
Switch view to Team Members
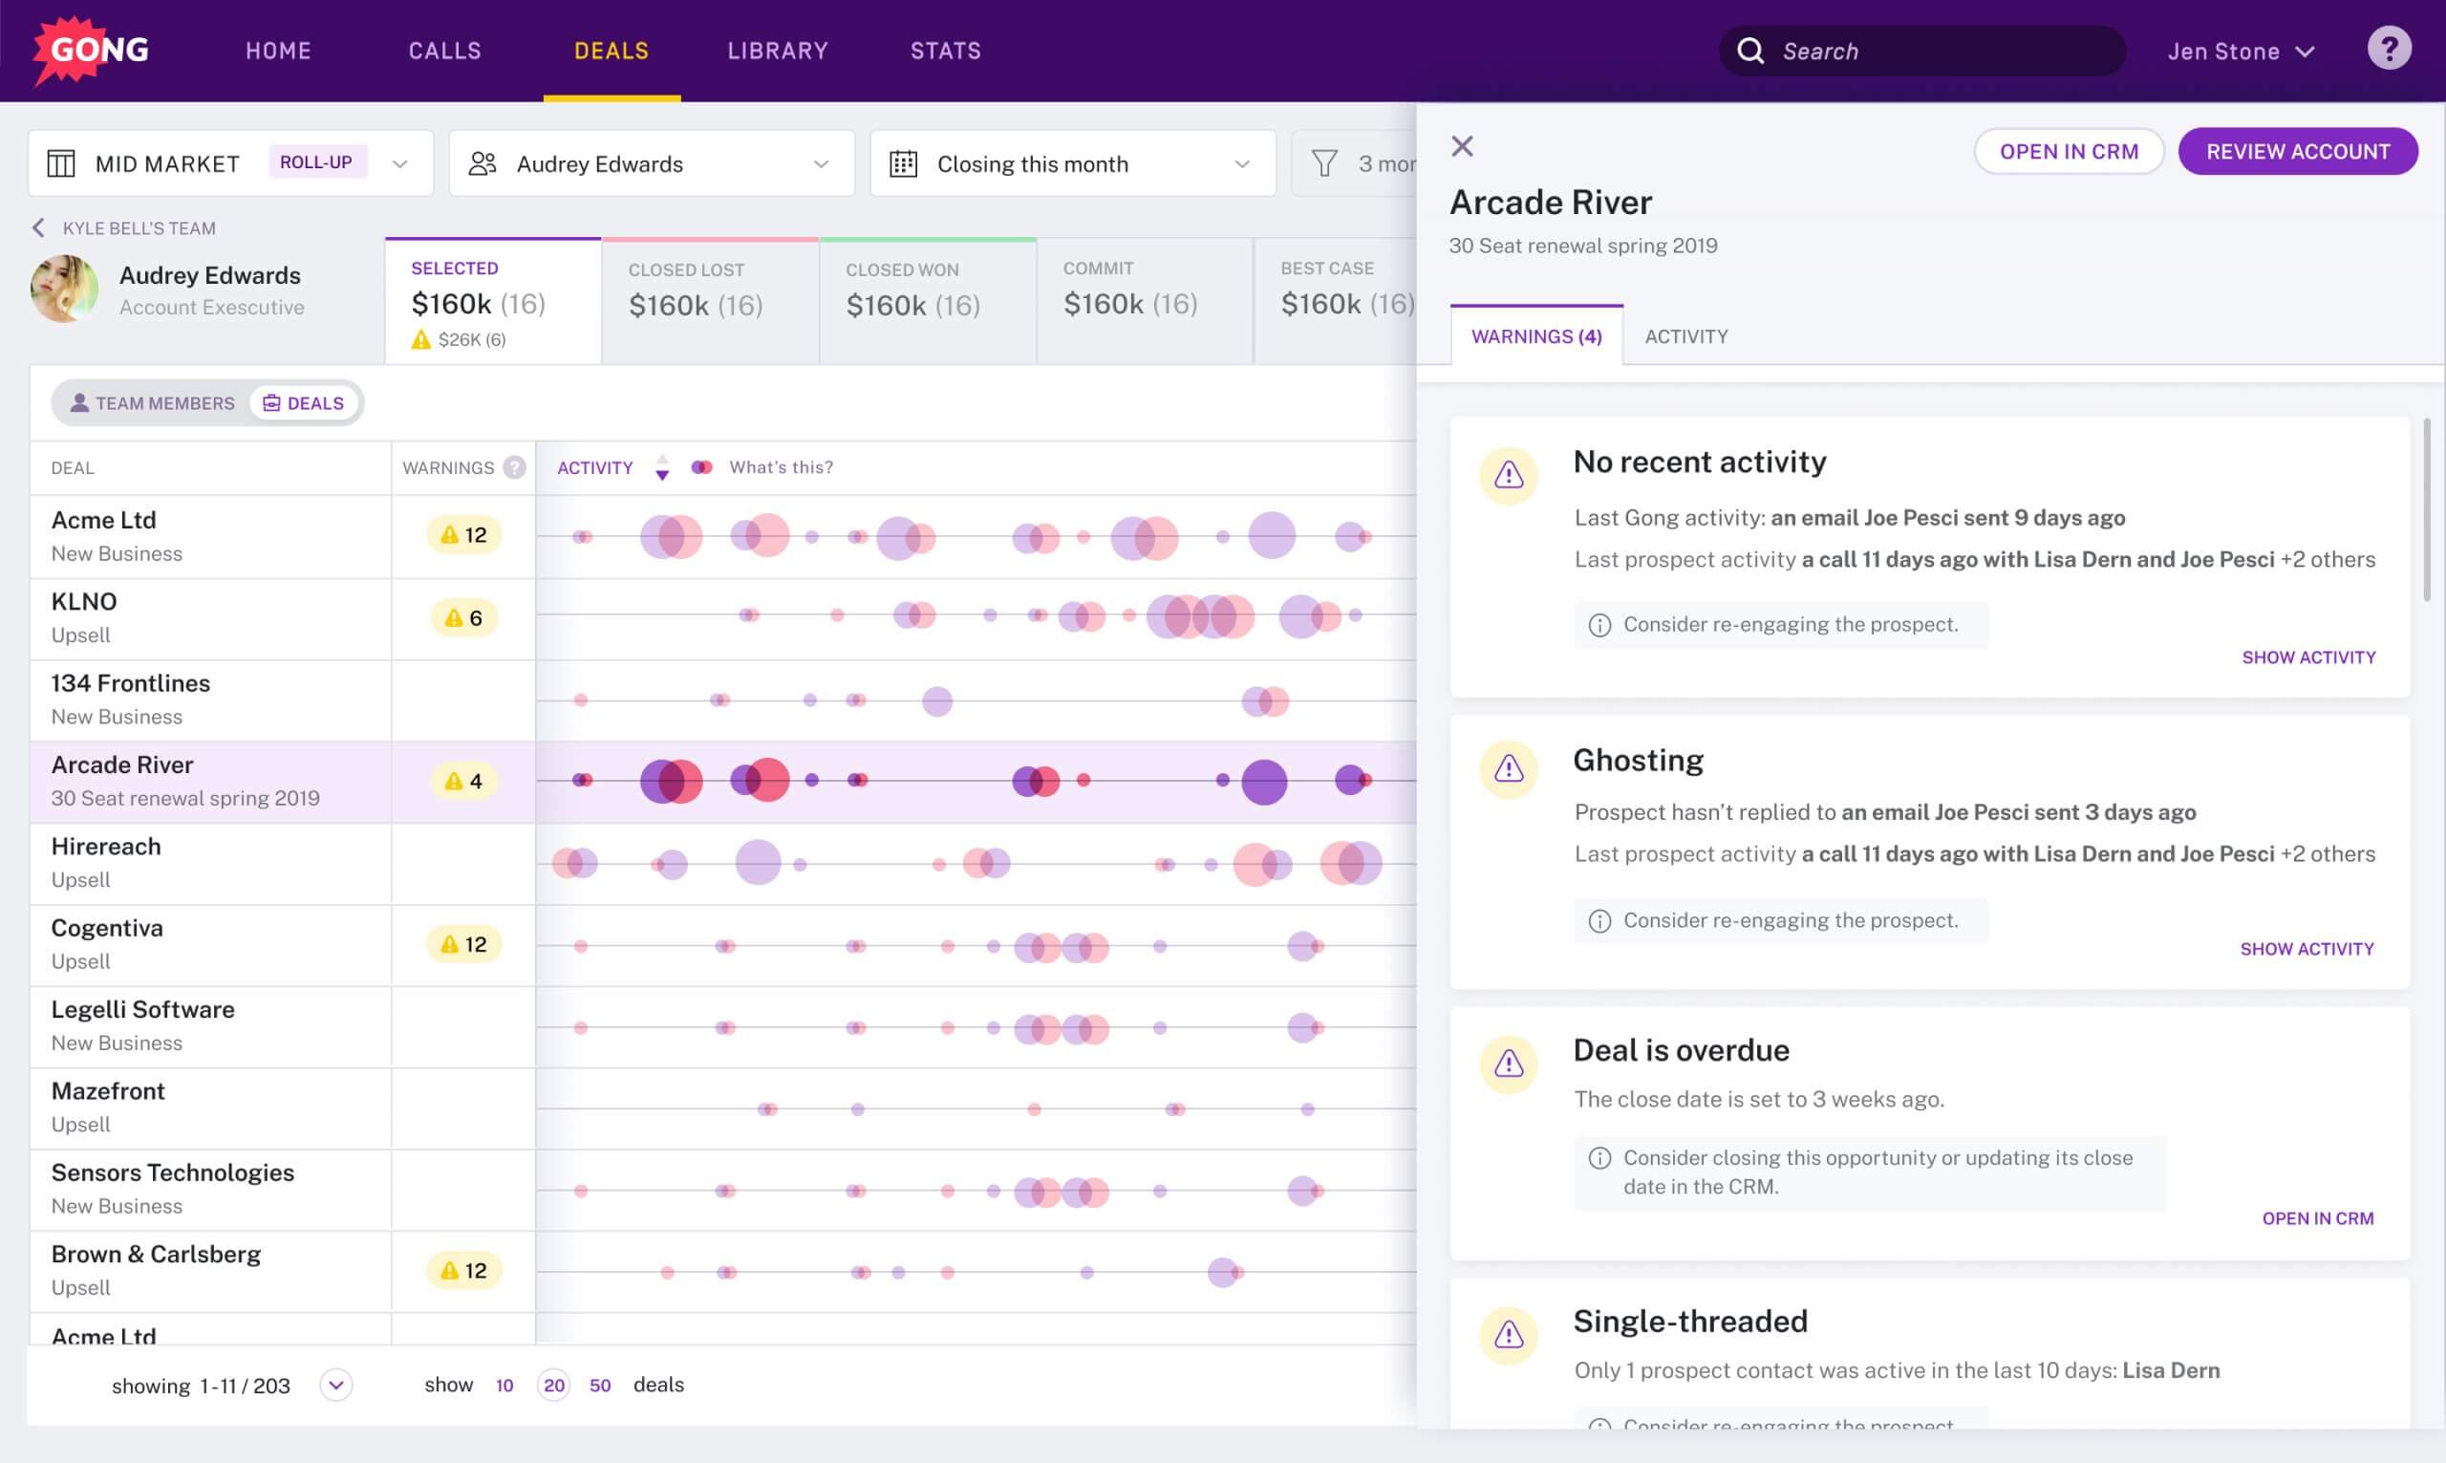153,403
